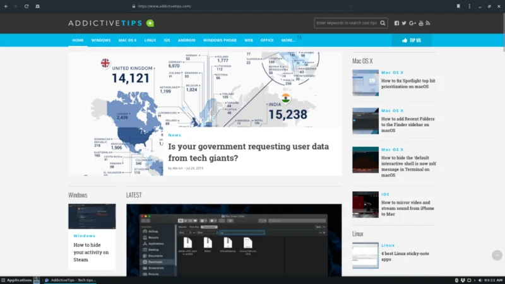Click author Alex Ion link

click(x=177, y=168)
